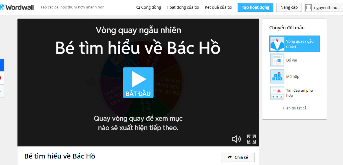
Task: Click the red circle side tab on left
Action: pos(2,78)
